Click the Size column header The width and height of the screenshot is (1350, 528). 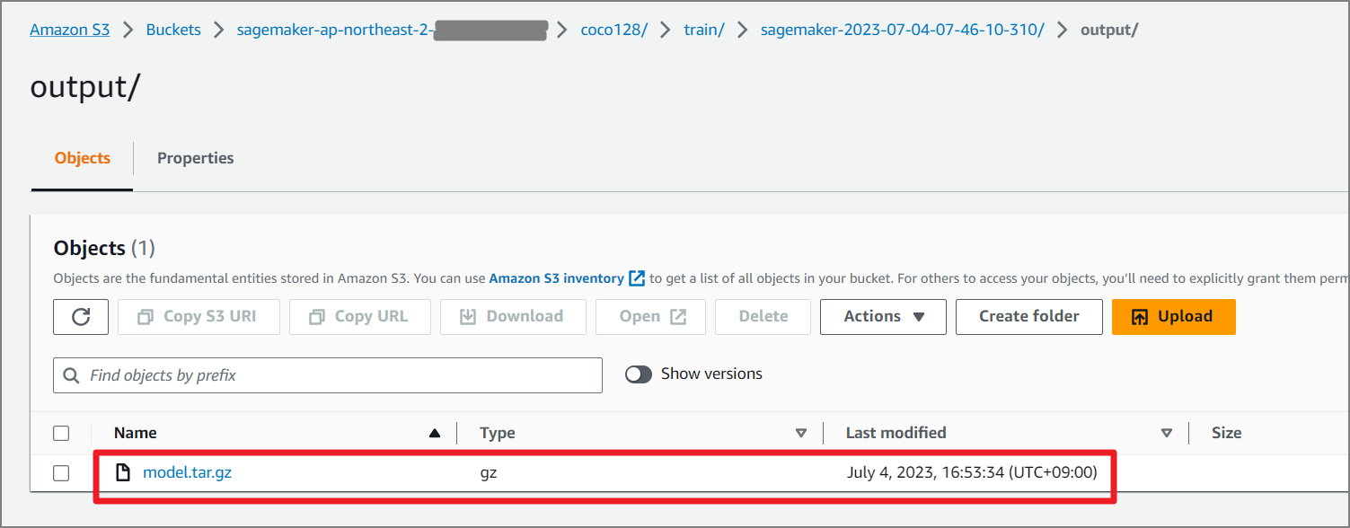[1226, 433]
